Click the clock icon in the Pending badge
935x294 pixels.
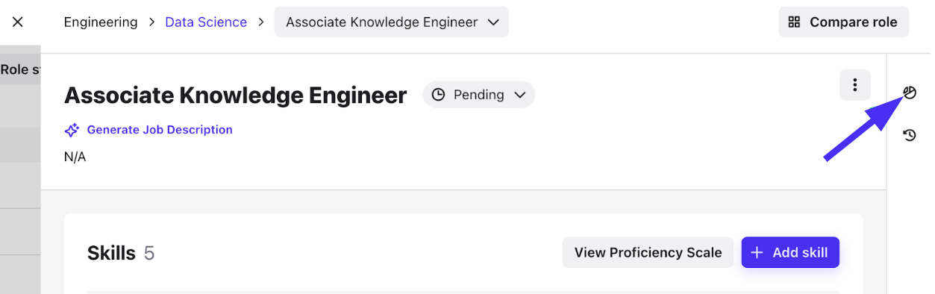[439, 95]
